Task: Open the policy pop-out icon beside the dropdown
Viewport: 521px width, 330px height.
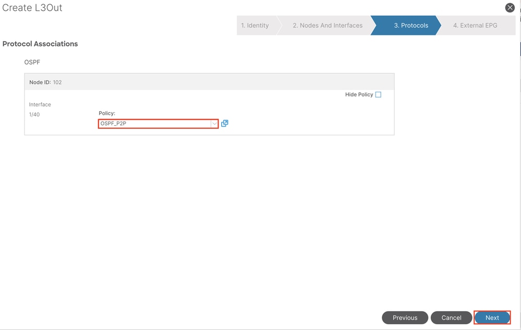Action: 225,124
